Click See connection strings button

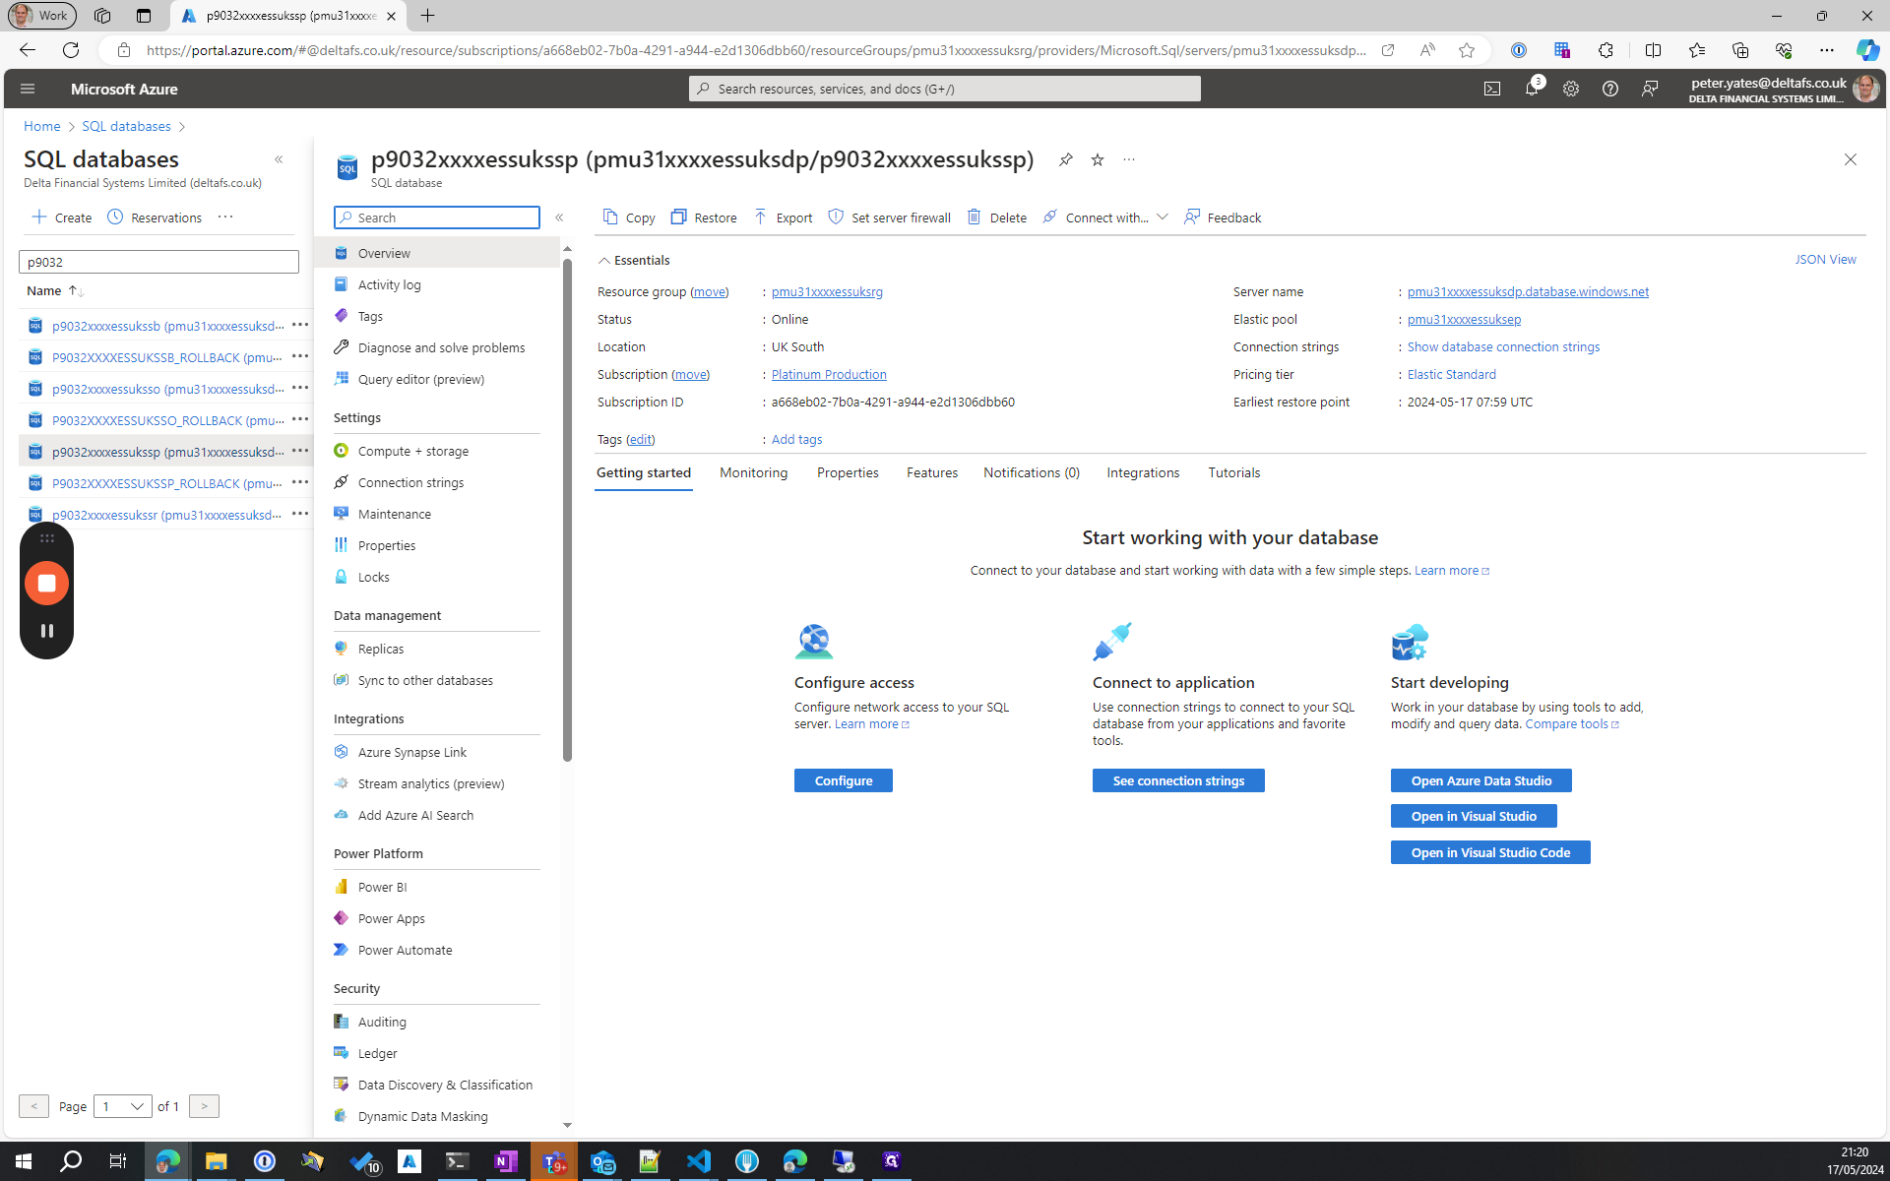click(x=1178, y=780)
